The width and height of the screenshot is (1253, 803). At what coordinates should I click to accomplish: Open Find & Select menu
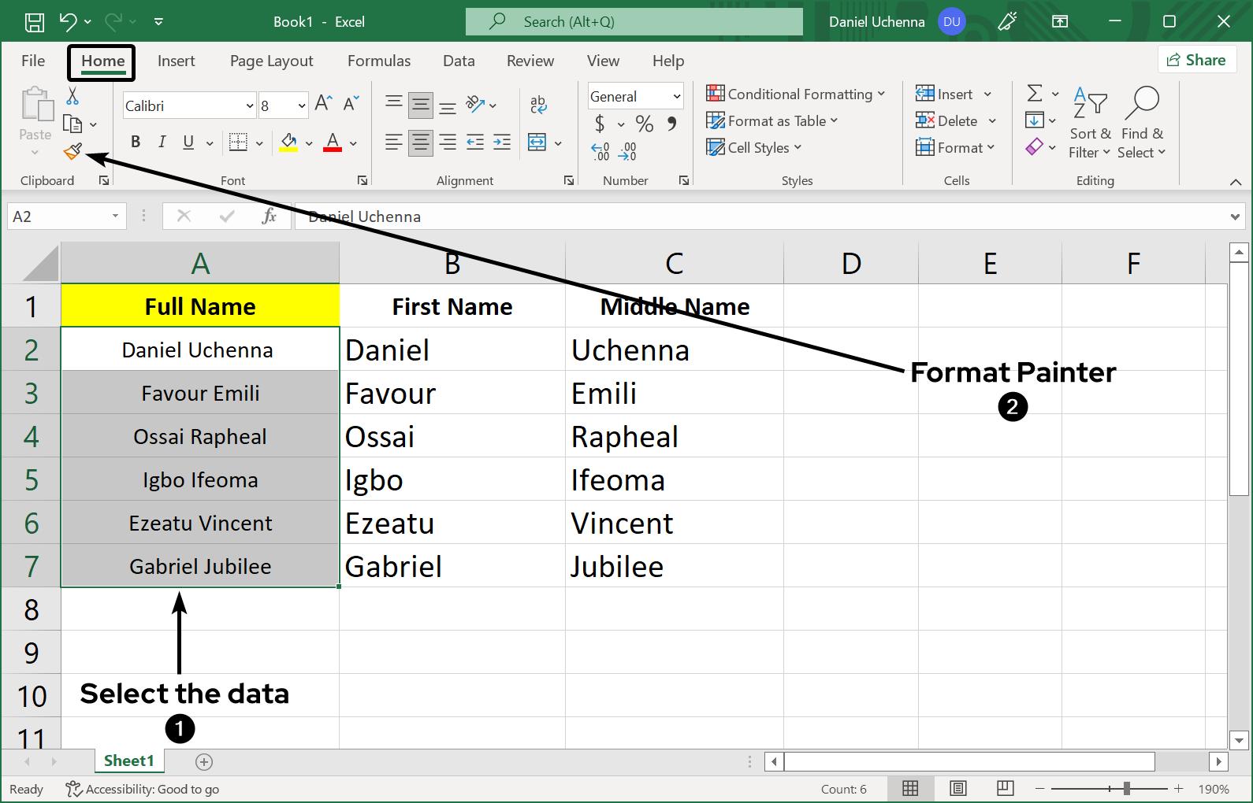[x=1141, y=123]
